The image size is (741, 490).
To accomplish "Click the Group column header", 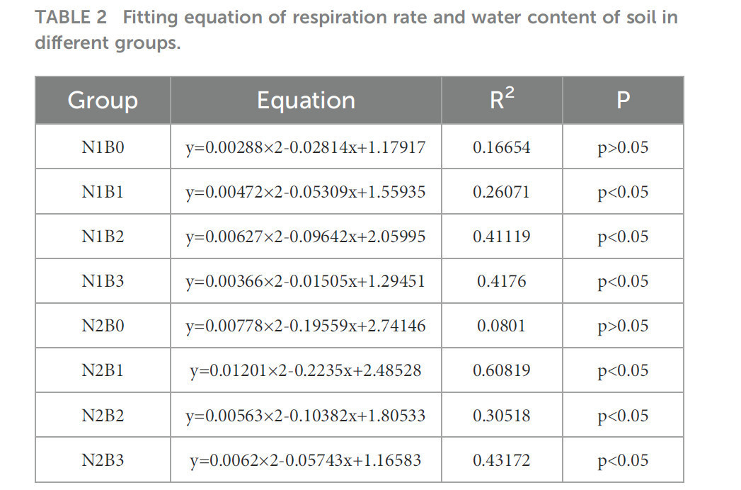I will tap(103, 101).
